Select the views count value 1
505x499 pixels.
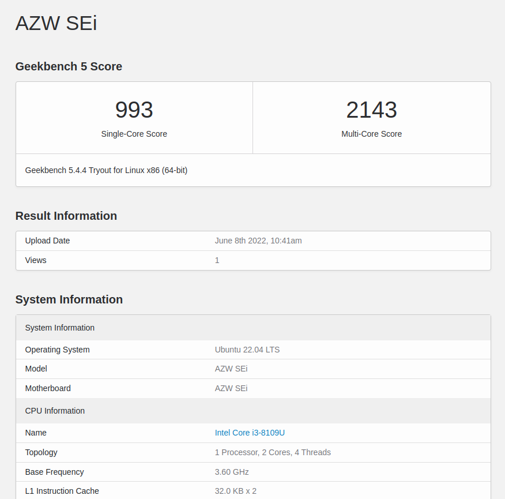(217, 260)
